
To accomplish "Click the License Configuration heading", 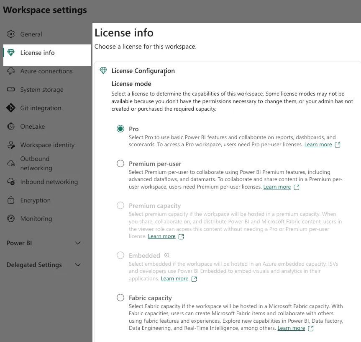I will click(143, 70).
